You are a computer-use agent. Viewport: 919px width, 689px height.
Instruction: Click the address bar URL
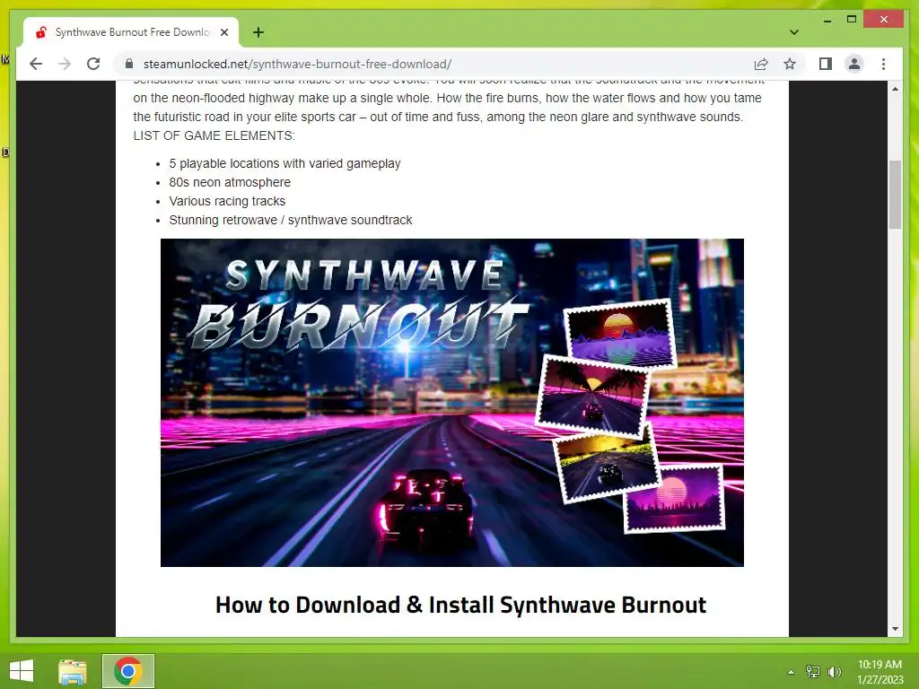click(297, 64)
